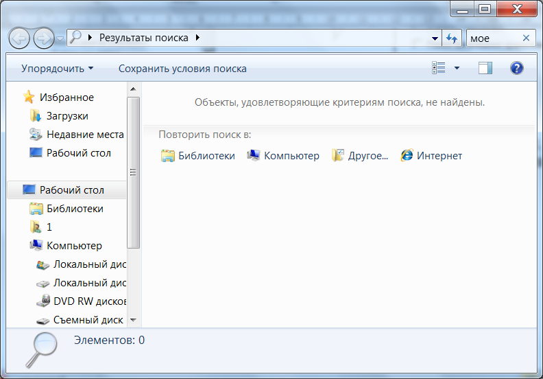Viewport: 543px width, 379px height.
Task: Click the DVD RW drive icon
Action: [x=43, y=301]
